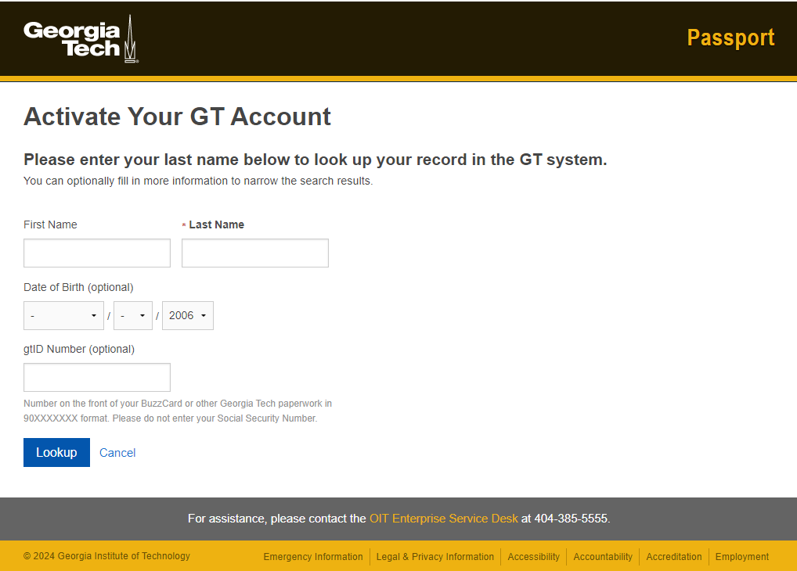
Task: Focus the Last Name input field
Action: (255, 253)
